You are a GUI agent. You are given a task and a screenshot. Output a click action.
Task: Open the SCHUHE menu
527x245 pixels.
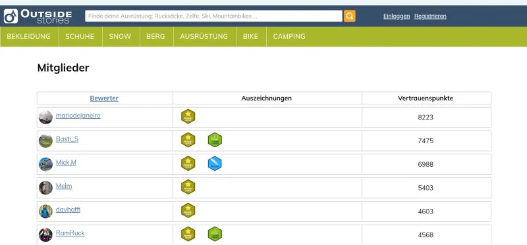[80, 37]
